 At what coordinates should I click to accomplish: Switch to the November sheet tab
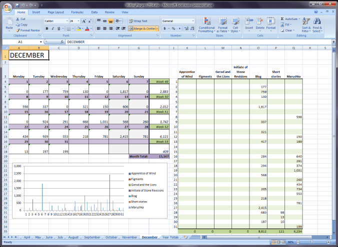(129, 237)
